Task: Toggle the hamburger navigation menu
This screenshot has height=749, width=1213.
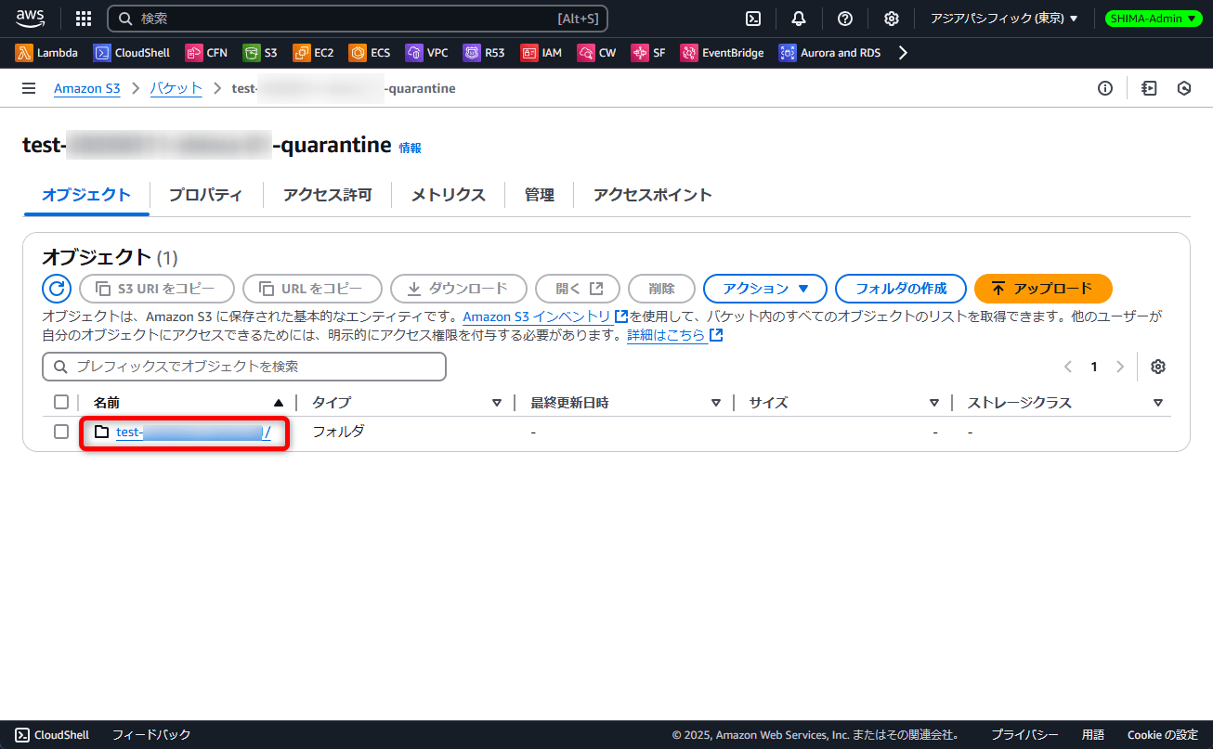Action: click(29, 88)
